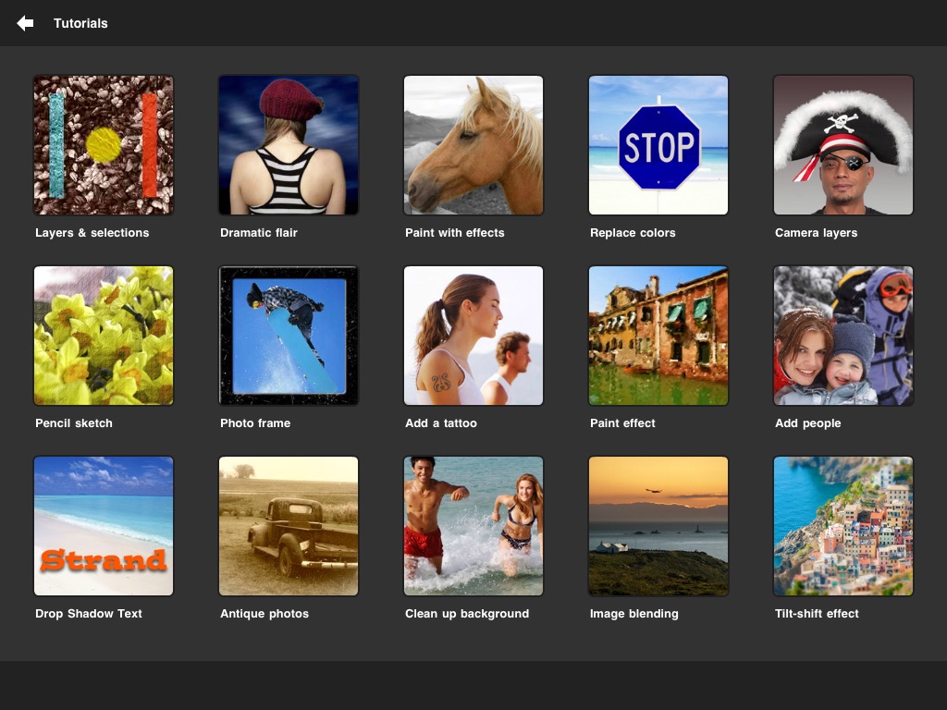
Task: Open the Dramatic flair tutorial image
Action: (x=289, y=145)
